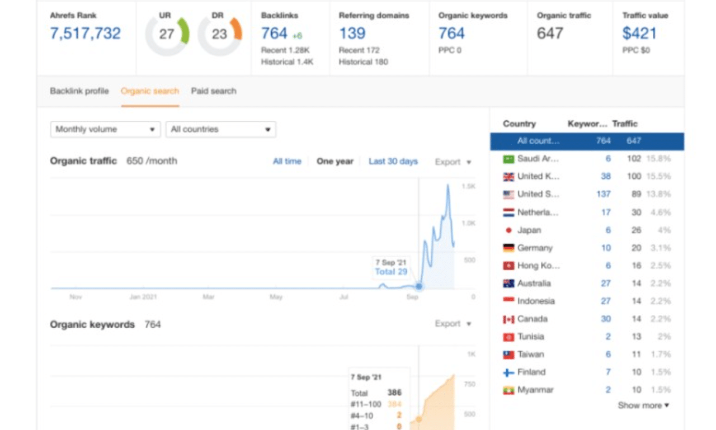Click the Australia flag icon

(508, 283)
